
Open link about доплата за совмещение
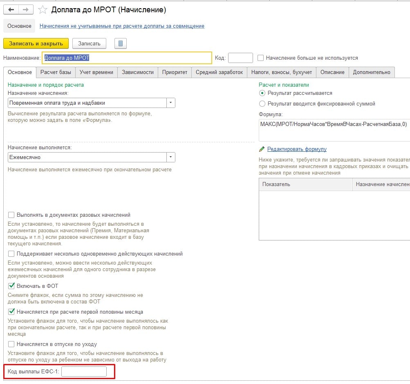tap(122, 26)
